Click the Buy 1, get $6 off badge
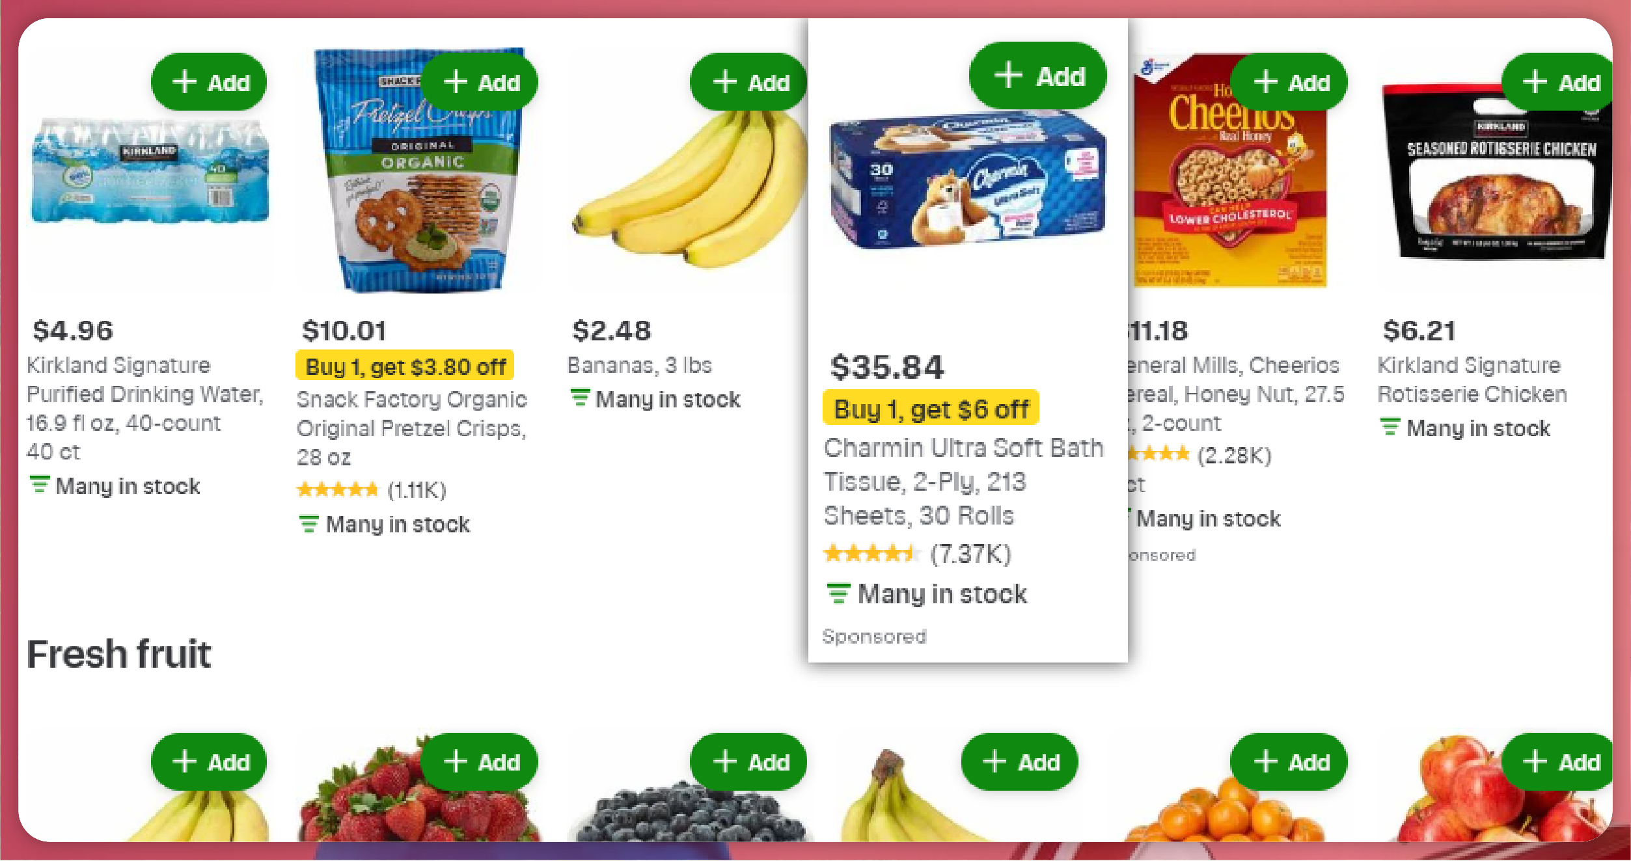 click(931, 409)
